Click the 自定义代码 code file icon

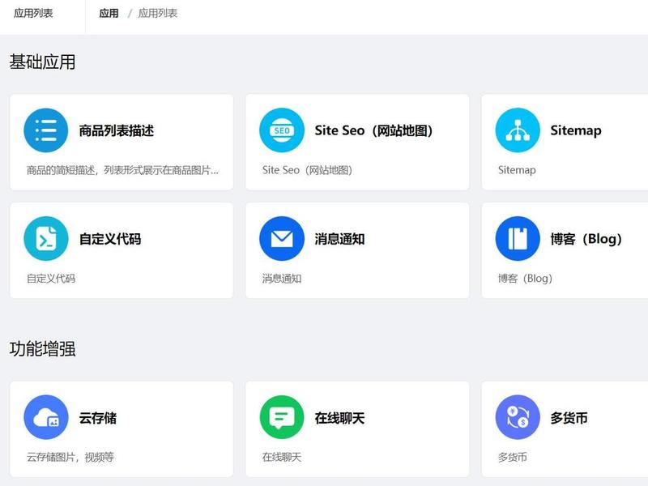(x=46, y=238)
